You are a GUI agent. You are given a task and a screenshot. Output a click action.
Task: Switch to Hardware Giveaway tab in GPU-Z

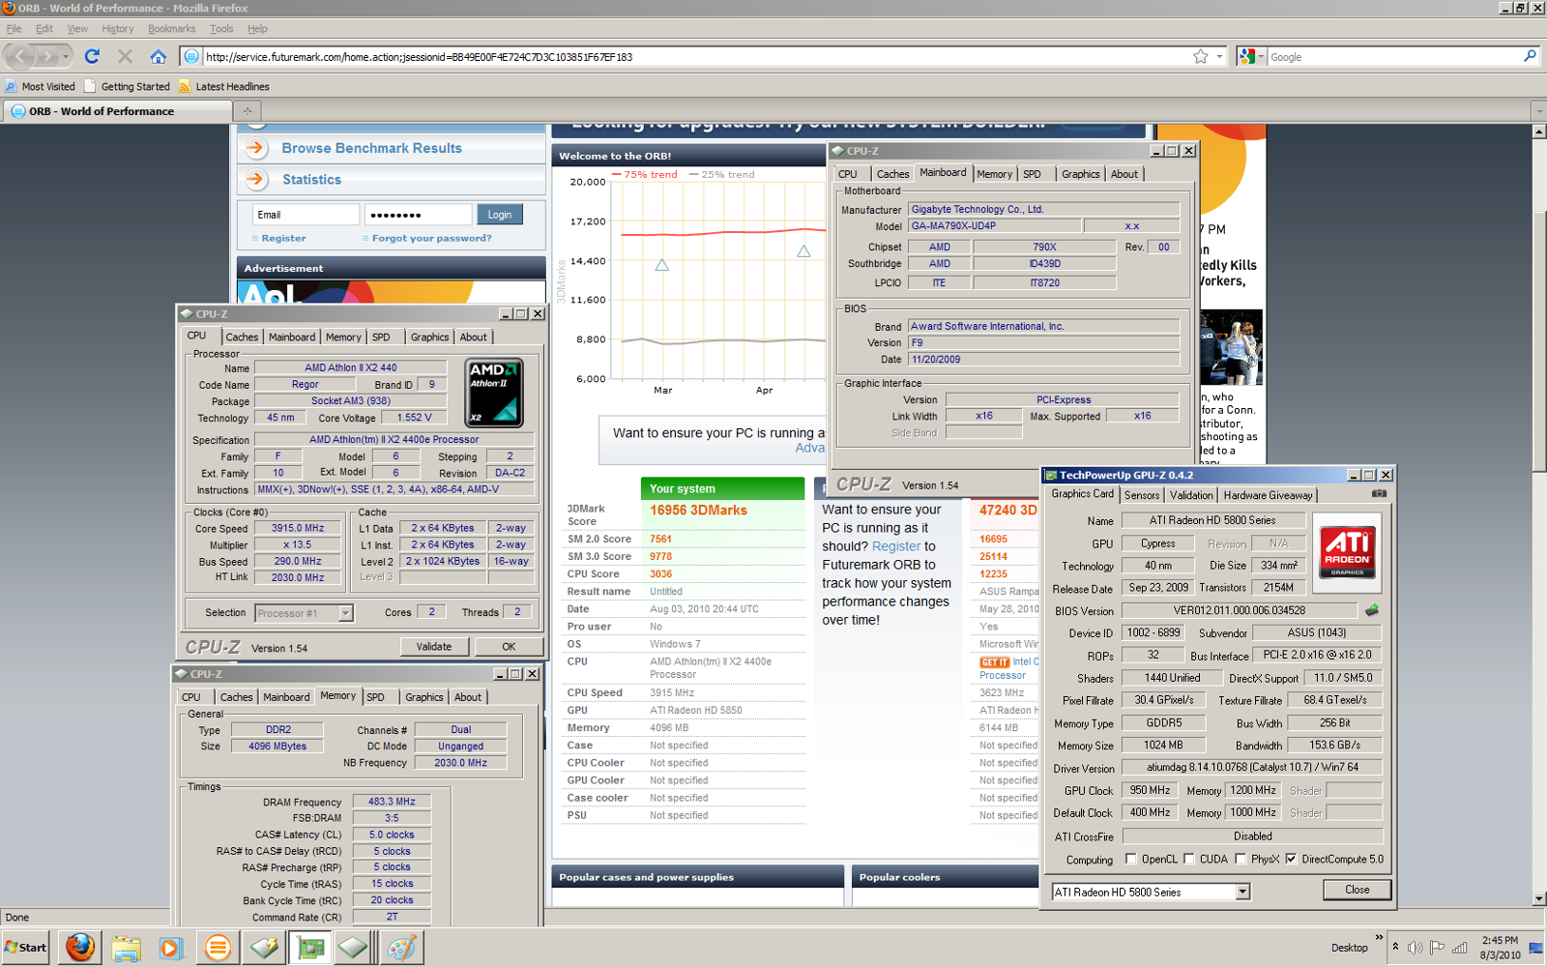pyautogui.click(x=1268, y=495)
